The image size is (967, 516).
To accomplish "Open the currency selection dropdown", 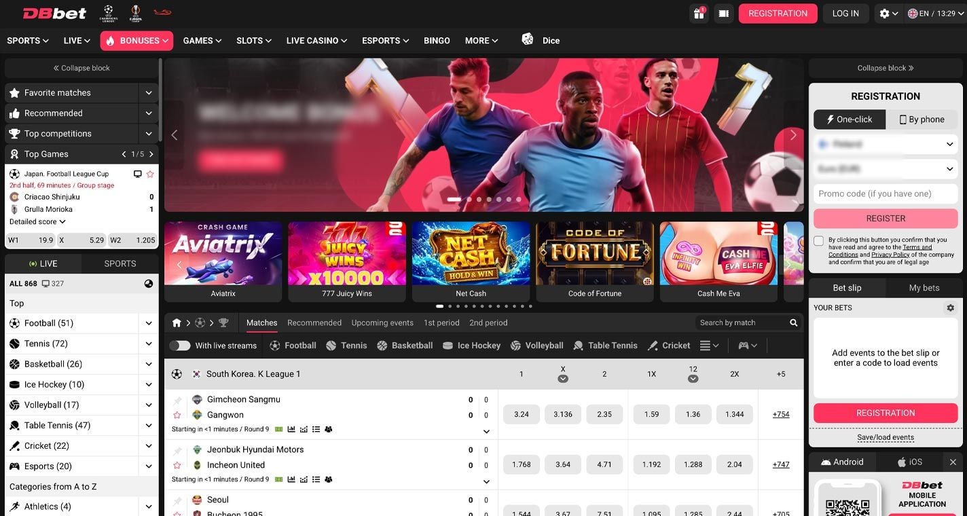I will click(886, 169).
